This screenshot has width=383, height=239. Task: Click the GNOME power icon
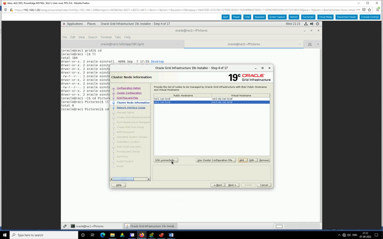[317, 24]
